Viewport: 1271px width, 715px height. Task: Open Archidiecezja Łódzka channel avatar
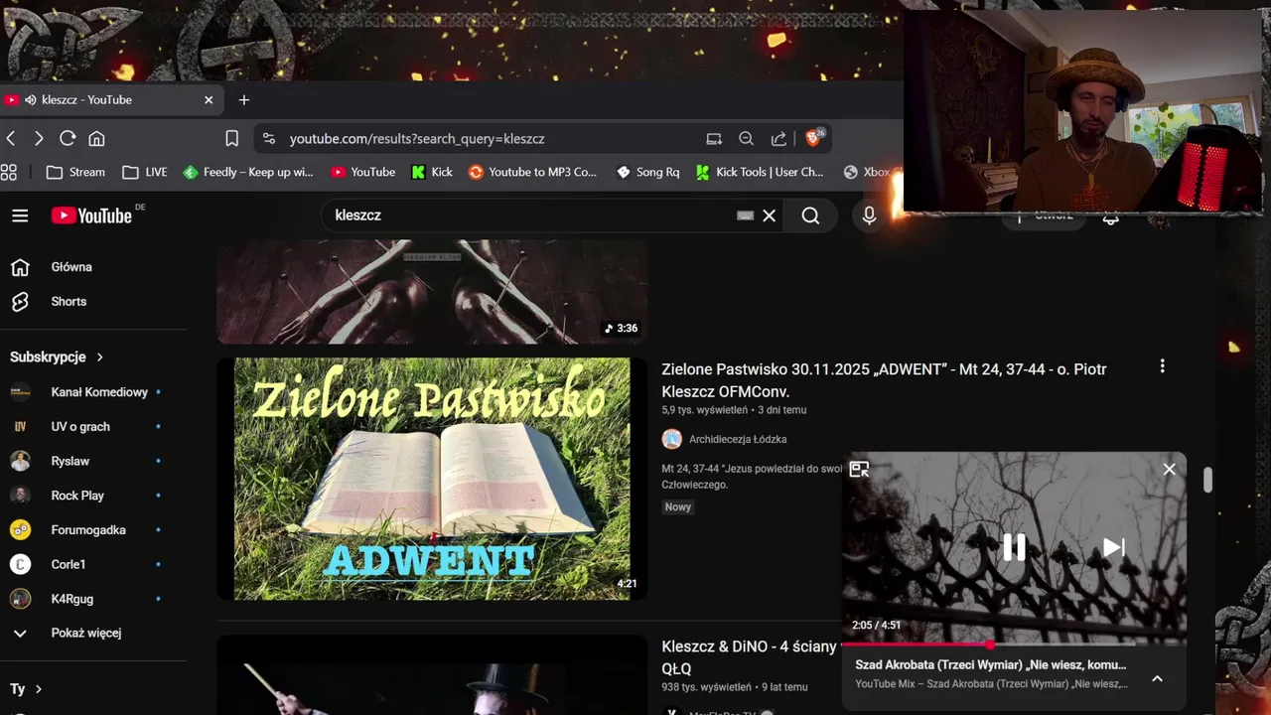pyautogui.click(x=672, y=439)
